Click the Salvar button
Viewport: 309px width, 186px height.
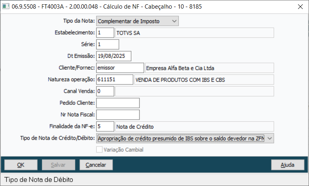(58, 165)
